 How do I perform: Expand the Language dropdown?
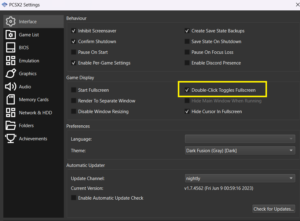click(x=240, y=139)
